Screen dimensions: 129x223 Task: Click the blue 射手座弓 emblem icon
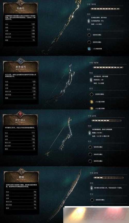(x=21, y=61)
